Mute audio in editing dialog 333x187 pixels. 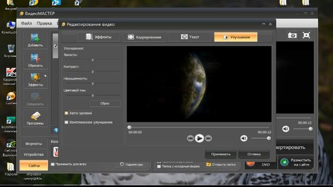(x=244, y=138)
